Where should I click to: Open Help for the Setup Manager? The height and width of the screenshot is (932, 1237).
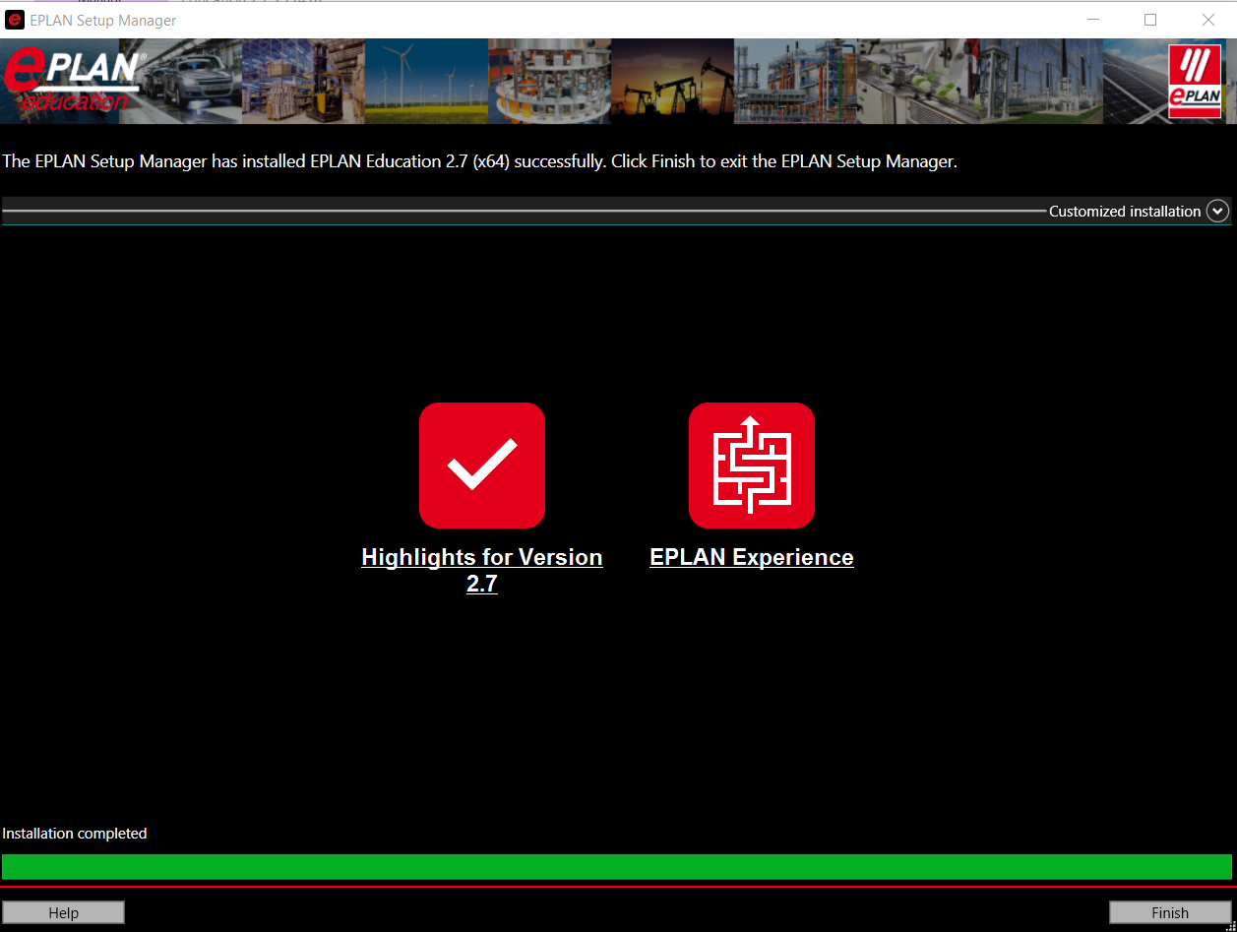click(x=63, y=912)
